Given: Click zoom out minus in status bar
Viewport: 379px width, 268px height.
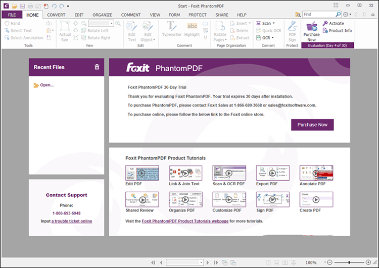Looking at the screenshot, I should (x=329, y=262).
